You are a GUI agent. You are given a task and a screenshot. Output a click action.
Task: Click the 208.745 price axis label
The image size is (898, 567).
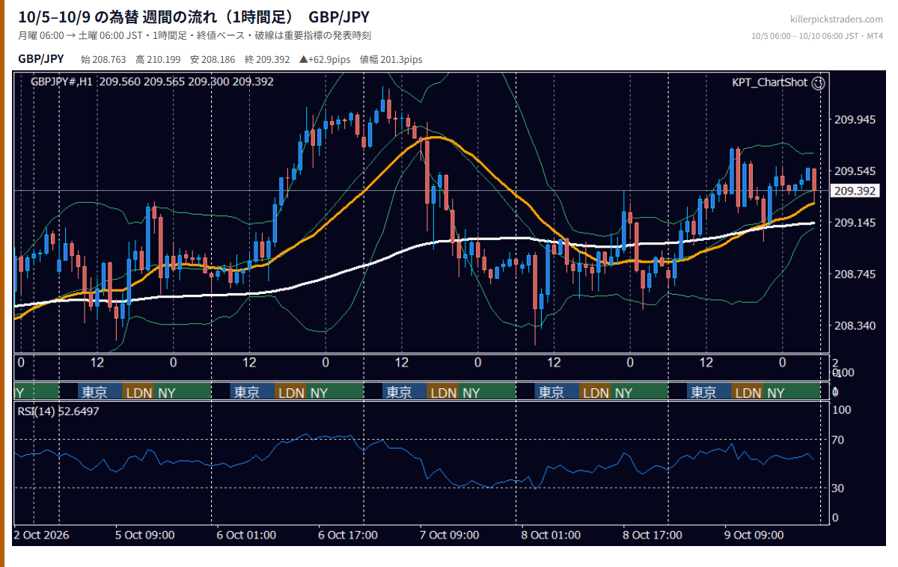pos(855,275)
